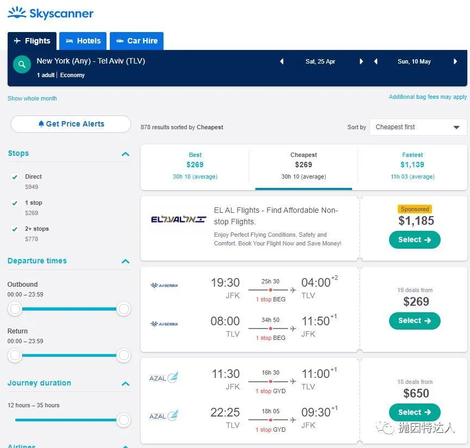Click the EL AL Flights ad headline
Screen dimensions: 470x448
[x=276, y=216]
